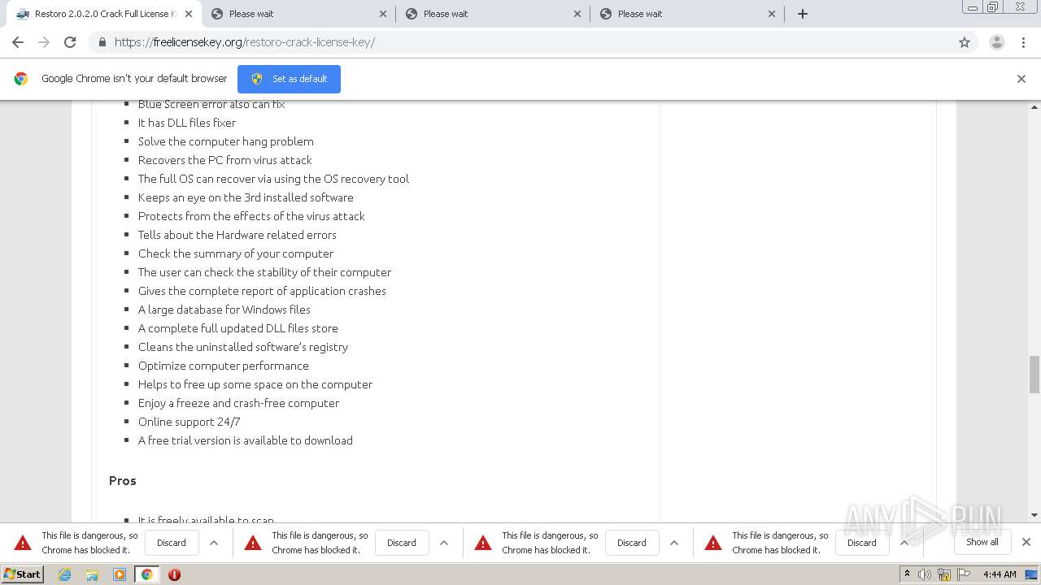
Task: Close the downloads bar
Action: click(x=1026, y=542)
